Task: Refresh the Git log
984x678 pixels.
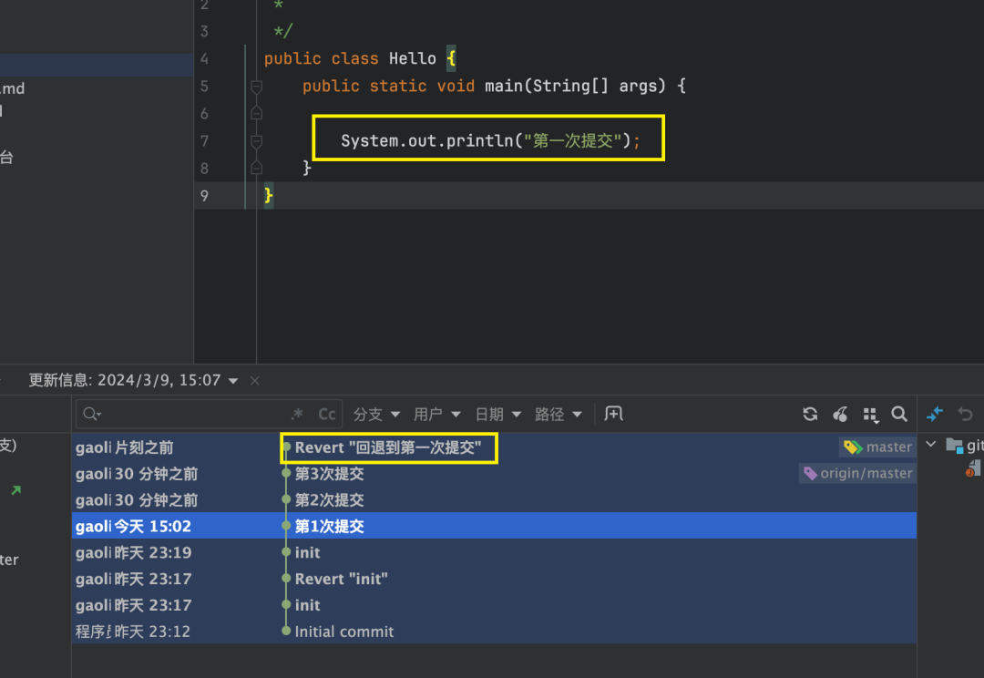Action: pyautogui.click(x=810, y=415)
